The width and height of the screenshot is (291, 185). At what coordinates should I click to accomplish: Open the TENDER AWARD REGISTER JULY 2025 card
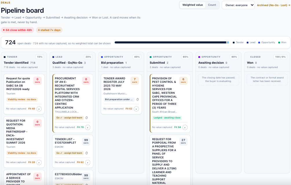pyautogui.click(x=121, y=94)
